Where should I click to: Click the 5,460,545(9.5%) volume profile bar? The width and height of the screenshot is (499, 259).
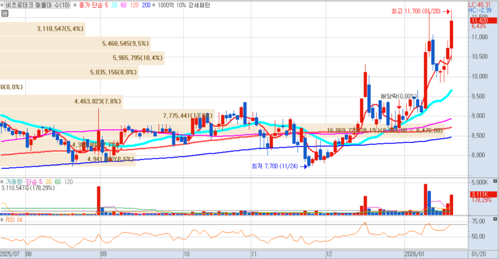click(x=75, y=43)
